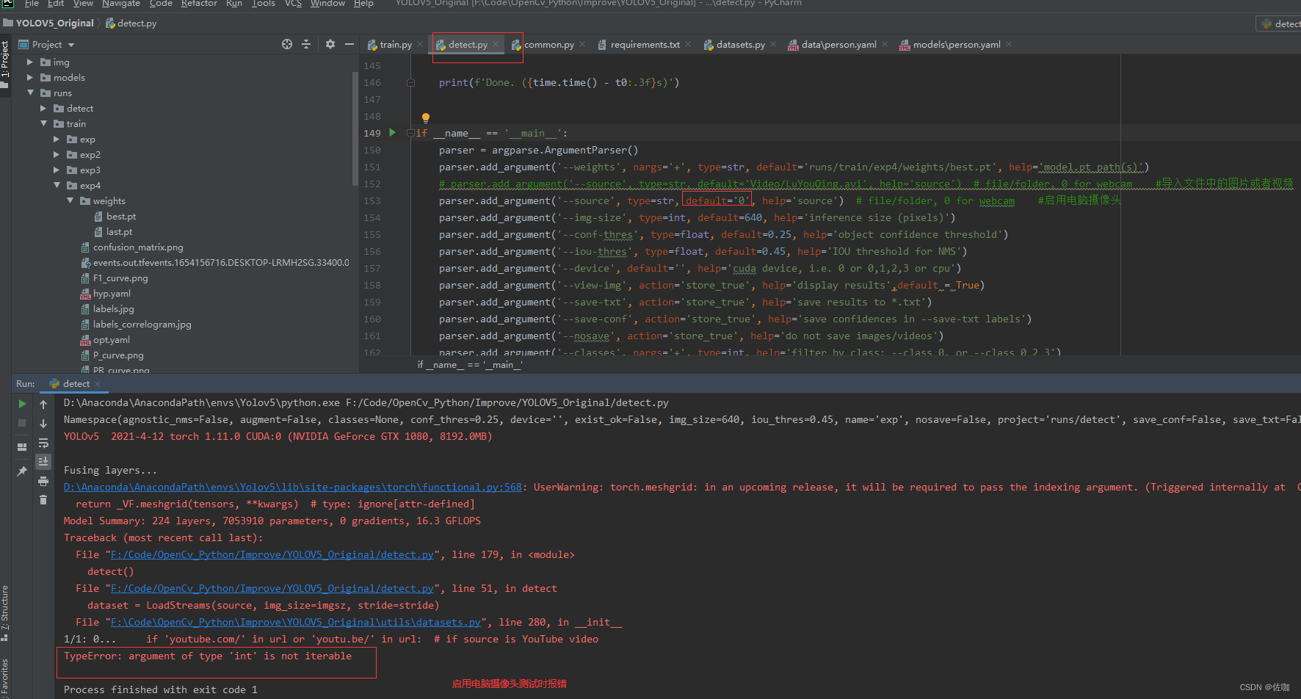Expand the detect folder under runs
This screenshot has width=1301, height=699.
pyautogui.click(x=43, y=109)
